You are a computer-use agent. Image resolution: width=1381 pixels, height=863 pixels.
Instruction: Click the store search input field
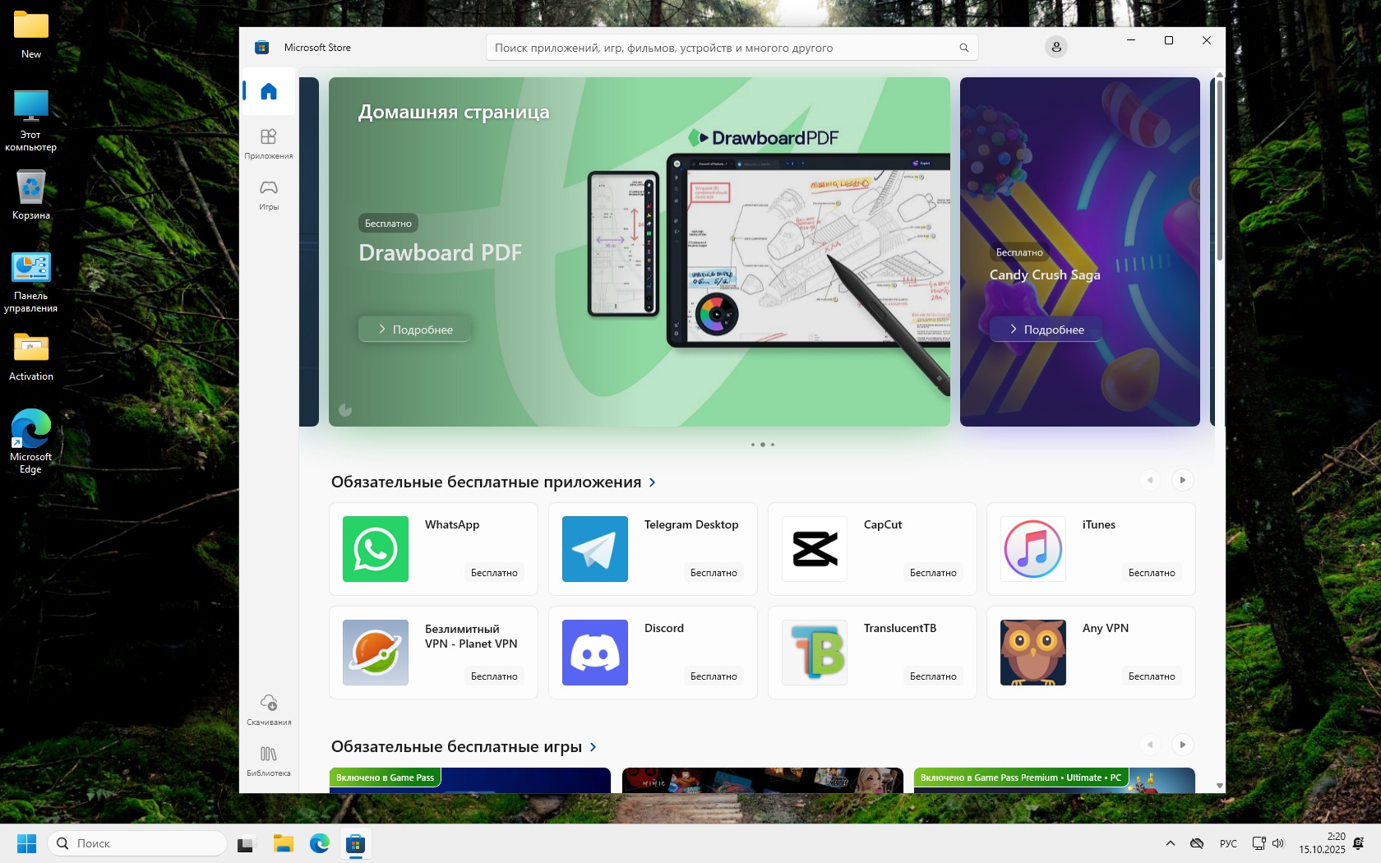click(723, 48)
